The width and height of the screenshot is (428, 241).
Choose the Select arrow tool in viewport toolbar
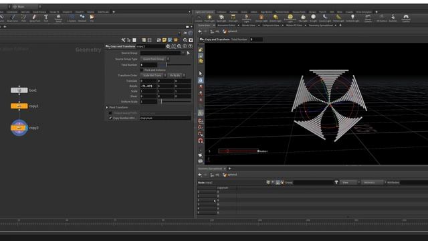point(201,74)
